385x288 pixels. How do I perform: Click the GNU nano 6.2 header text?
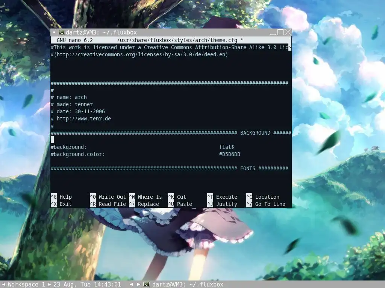pyautogui.click(x=75, y=40)
